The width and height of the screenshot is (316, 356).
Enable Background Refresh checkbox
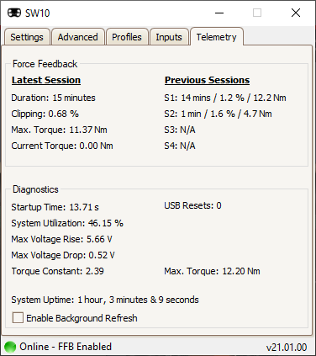(18, 318)
